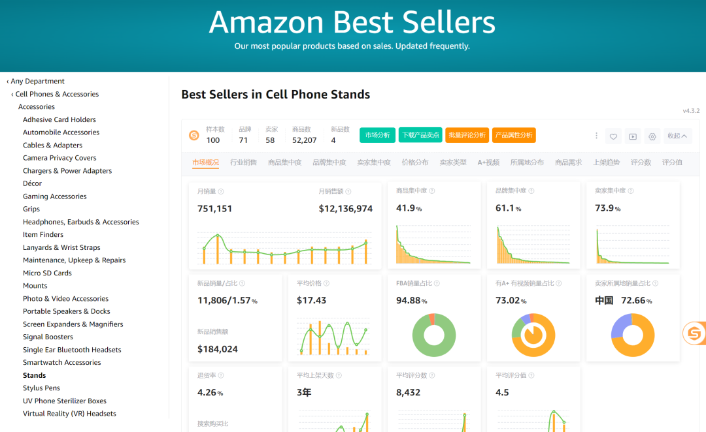Open the 价格分布 tab
The image size is (706, 432).
coord(414,162)
